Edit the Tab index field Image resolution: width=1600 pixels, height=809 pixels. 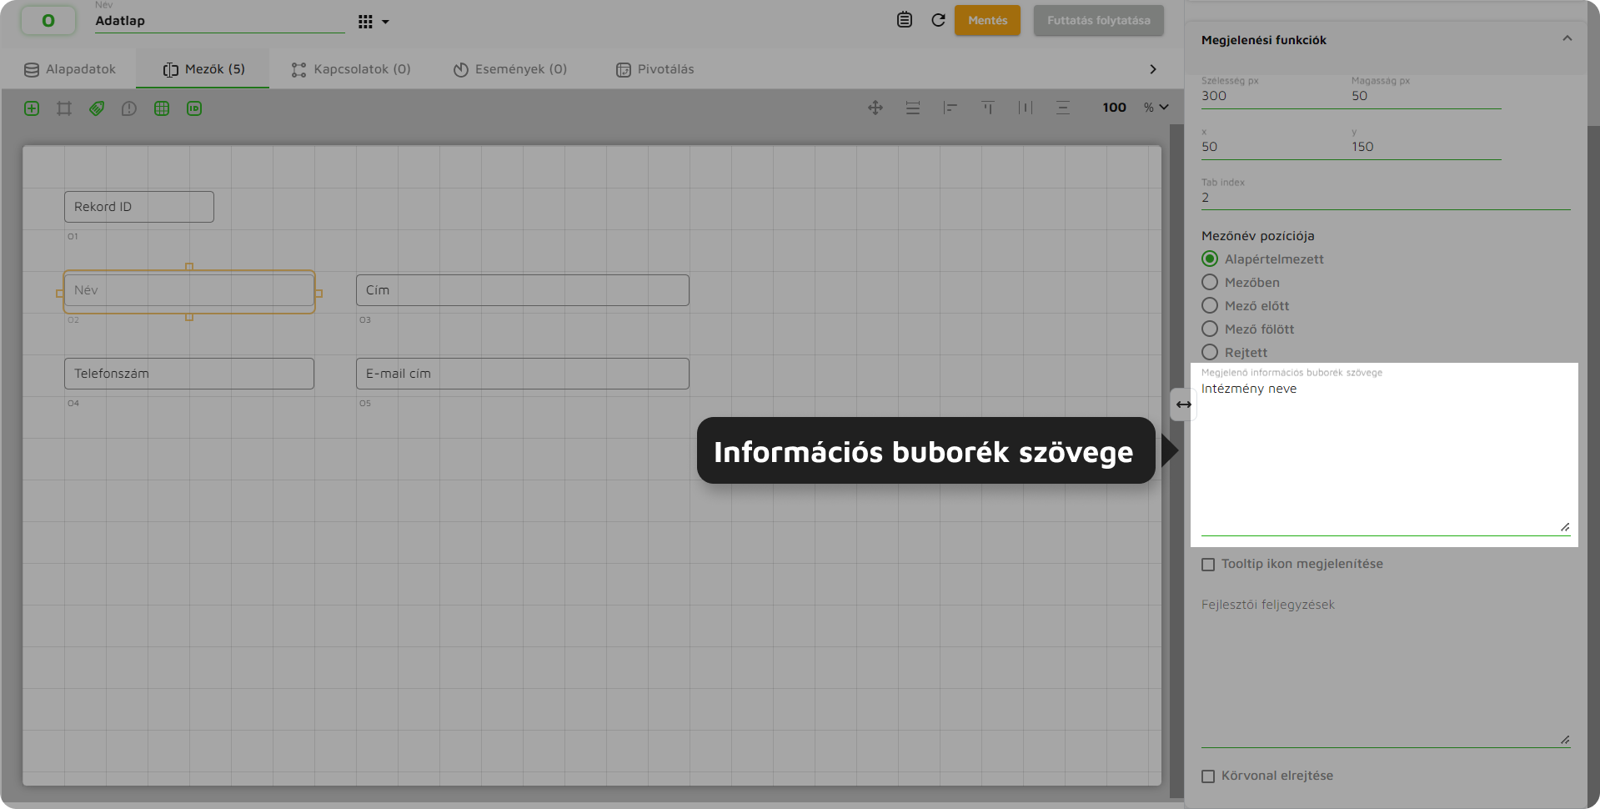pyautogui.click(x=1386, y=198)
